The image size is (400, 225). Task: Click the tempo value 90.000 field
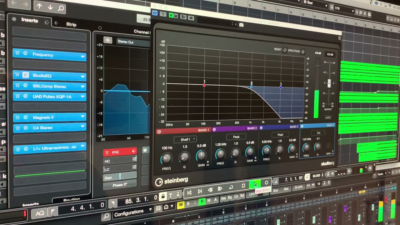coord(316,176)
